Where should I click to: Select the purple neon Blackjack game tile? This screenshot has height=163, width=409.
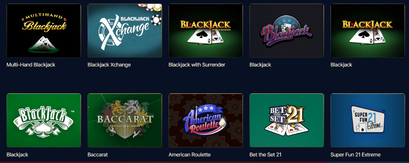(287, 31)
